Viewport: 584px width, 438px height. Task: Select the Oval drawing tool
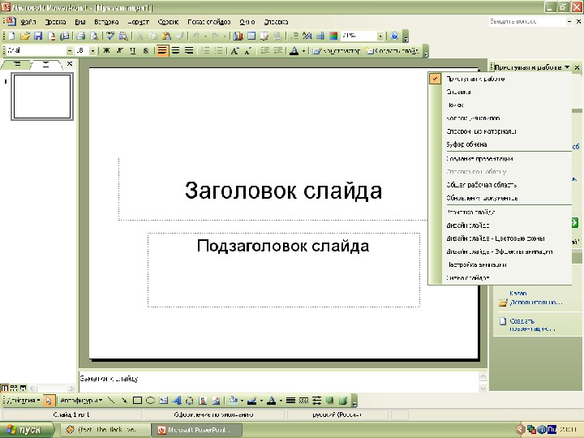(151, 401)
